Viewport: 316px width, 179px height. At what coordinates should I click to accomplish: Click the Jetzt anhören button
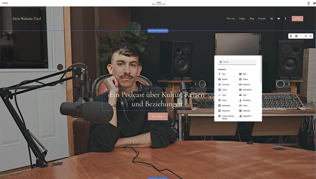pyautogui.click(x=158, y=116)
